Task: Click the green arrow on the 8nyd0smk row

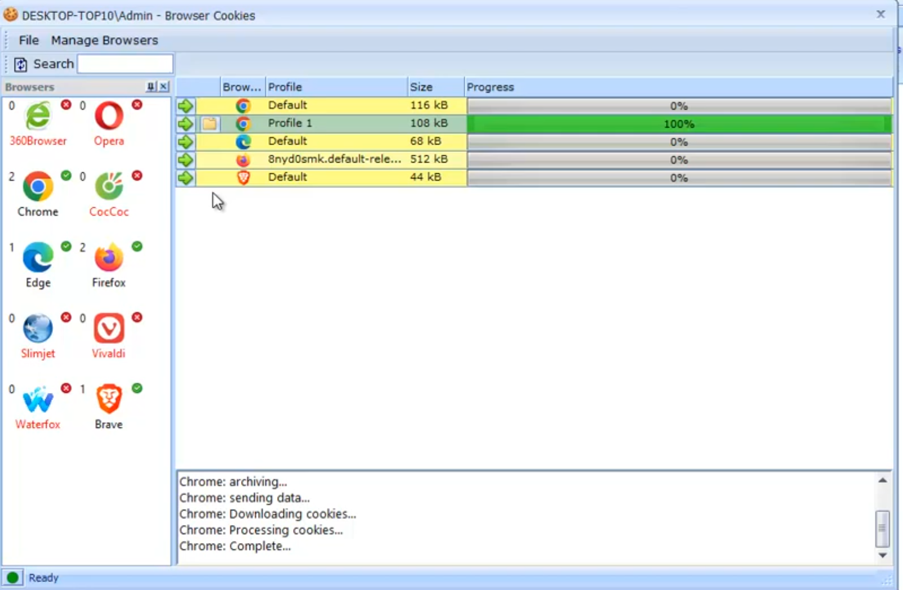Action: [x=185, y=160]
